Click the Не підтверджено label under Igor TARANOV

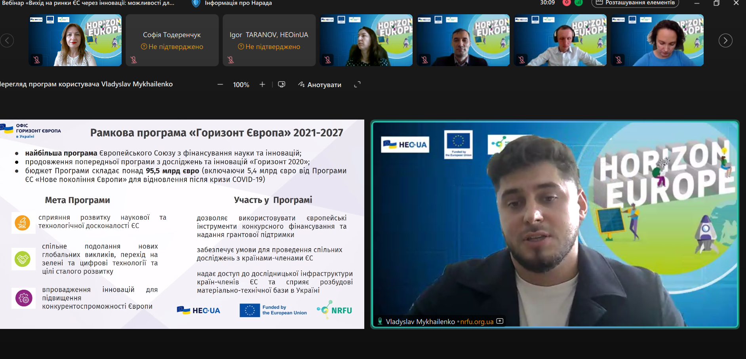[x=269, y=47]
